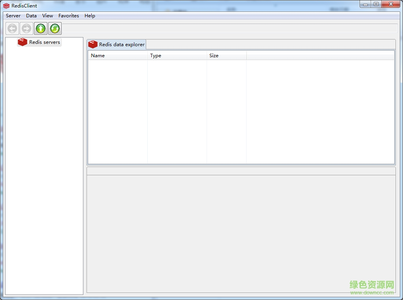Screen dimensions: 403x300
Task: Switch to Redis data explorer tab
Action: pos(117,45)
